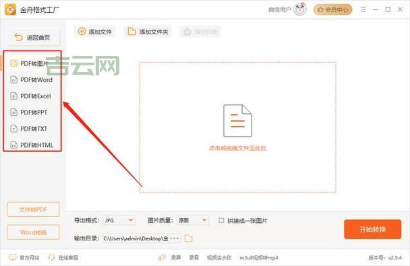Open 在线客服 online support
The height and width of the screenshot is (266, 410).
[x=68, y=258]
